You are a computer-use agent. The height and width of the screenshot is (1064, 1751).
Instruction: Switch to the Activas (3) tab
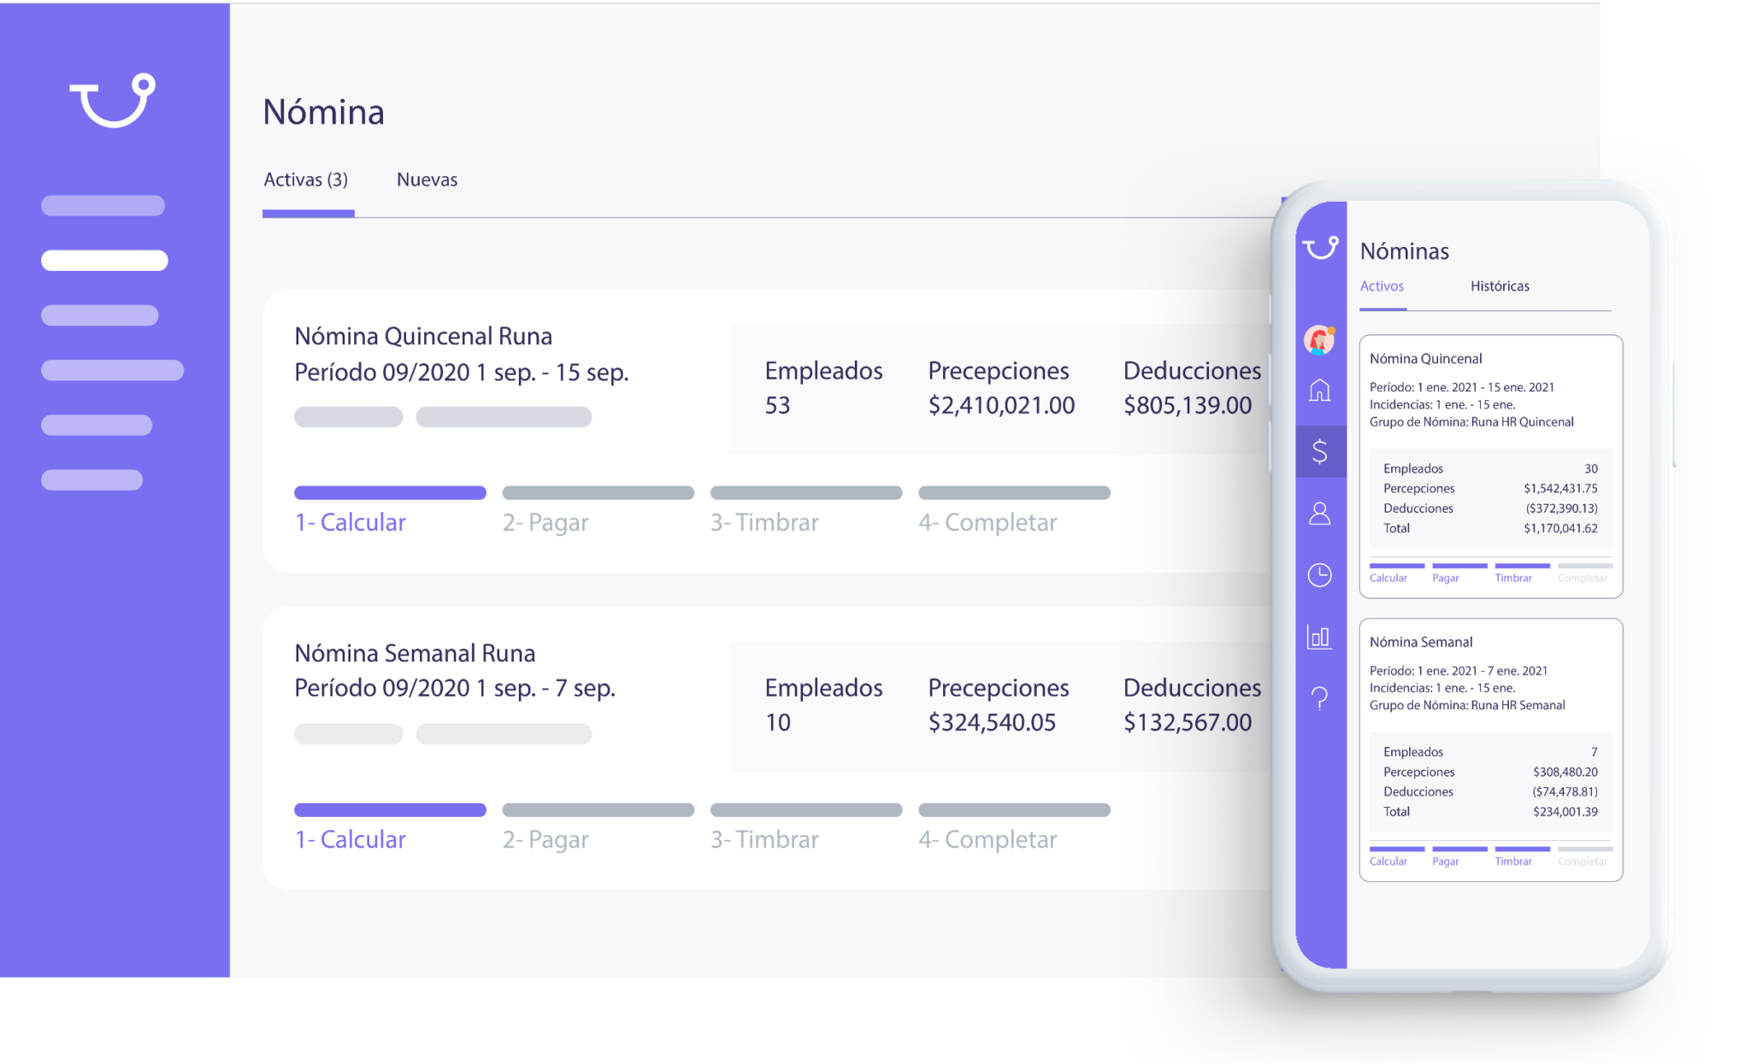tap(305, 180)
